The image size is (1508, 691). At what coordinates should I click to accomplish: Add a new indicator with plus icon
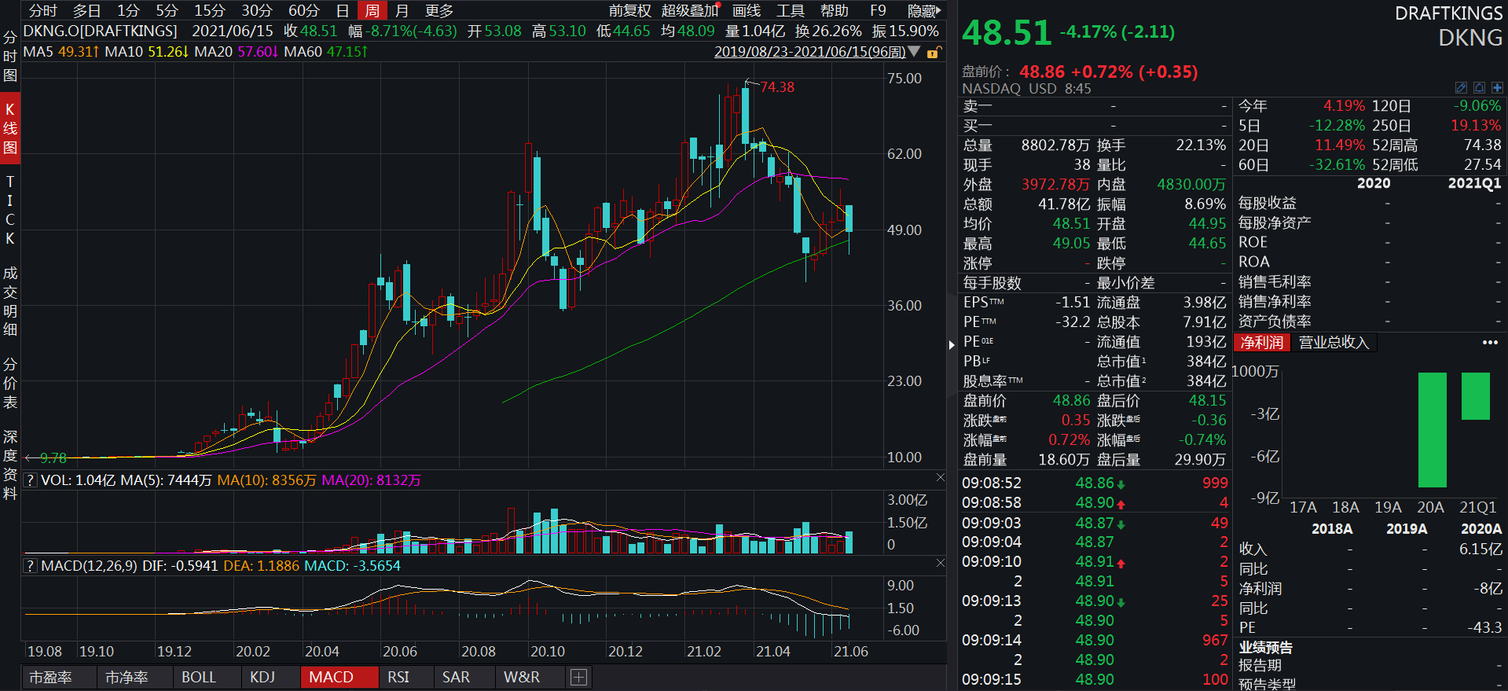(x=579, y=678)
